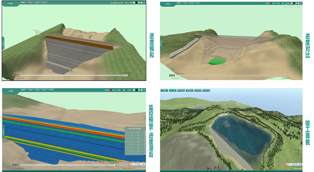This screenshot has width=314, height=172.
Task: Select blue background swatch in 进度对比 view
Action: (x=301, y=3)
